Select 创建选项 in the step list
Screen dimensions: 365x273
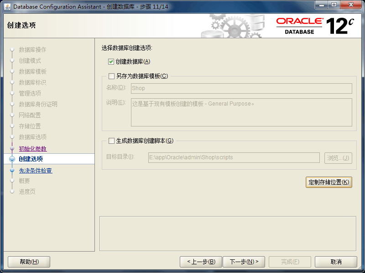(31, 159)
